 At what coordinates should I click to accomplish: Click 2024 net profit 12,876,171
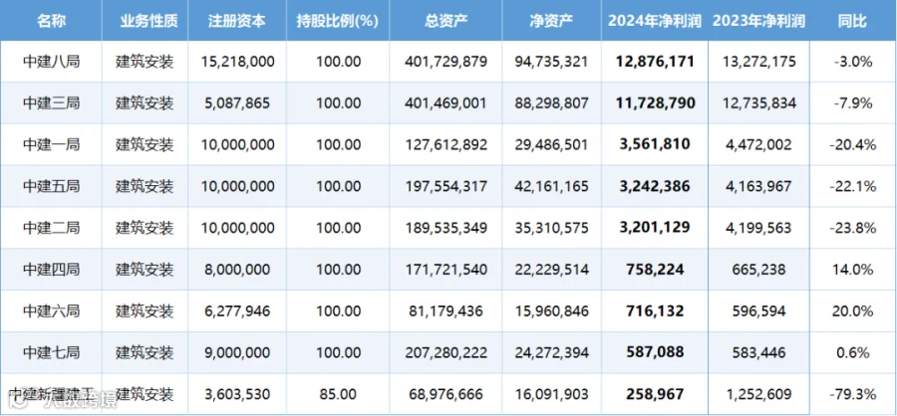point(655,61)
